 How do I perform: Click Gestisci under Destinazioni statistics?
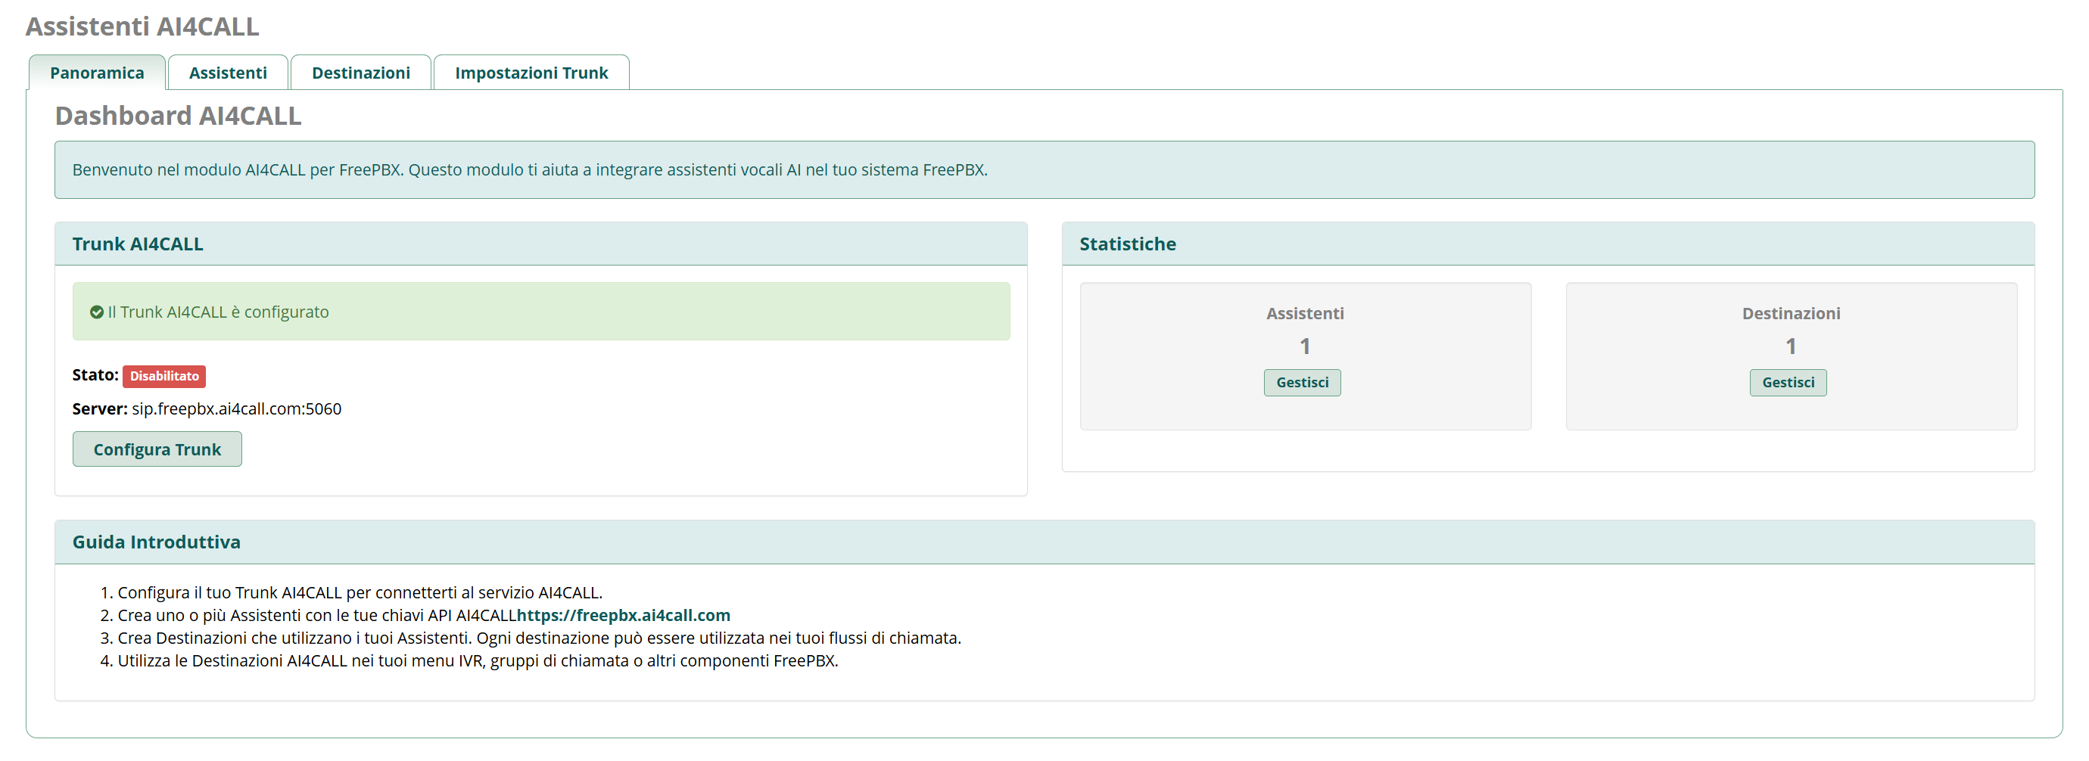[x=1788, y=383]
